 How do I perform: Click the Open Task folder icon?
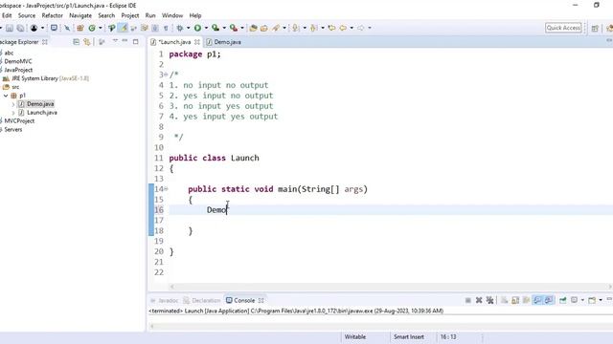tap(264, 28)
